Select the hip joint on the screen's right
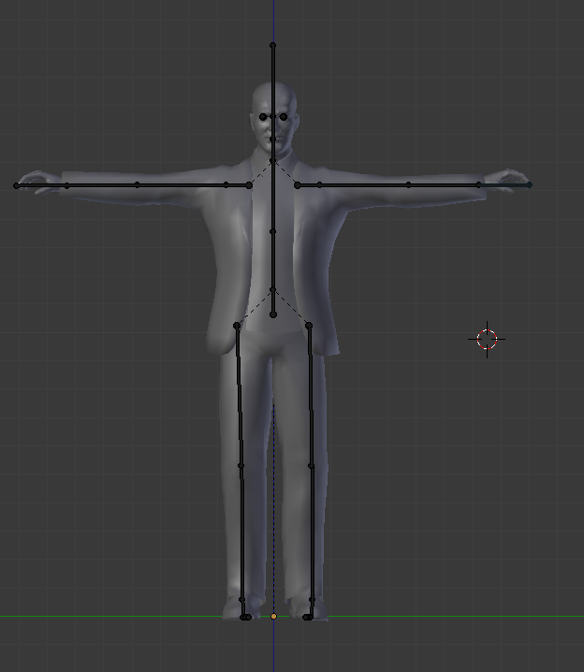Viewport: 584px width, 672px height. [309, 326]
